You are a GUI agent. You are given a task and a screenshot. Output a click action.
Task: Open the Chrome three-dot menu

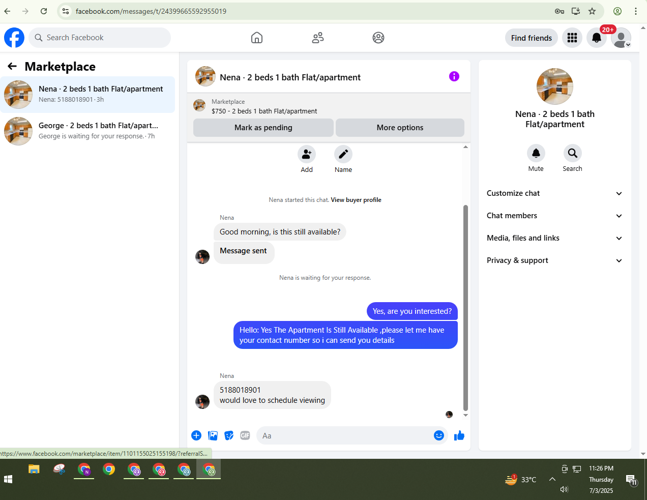pyautogui.click(x=636, y=11)
